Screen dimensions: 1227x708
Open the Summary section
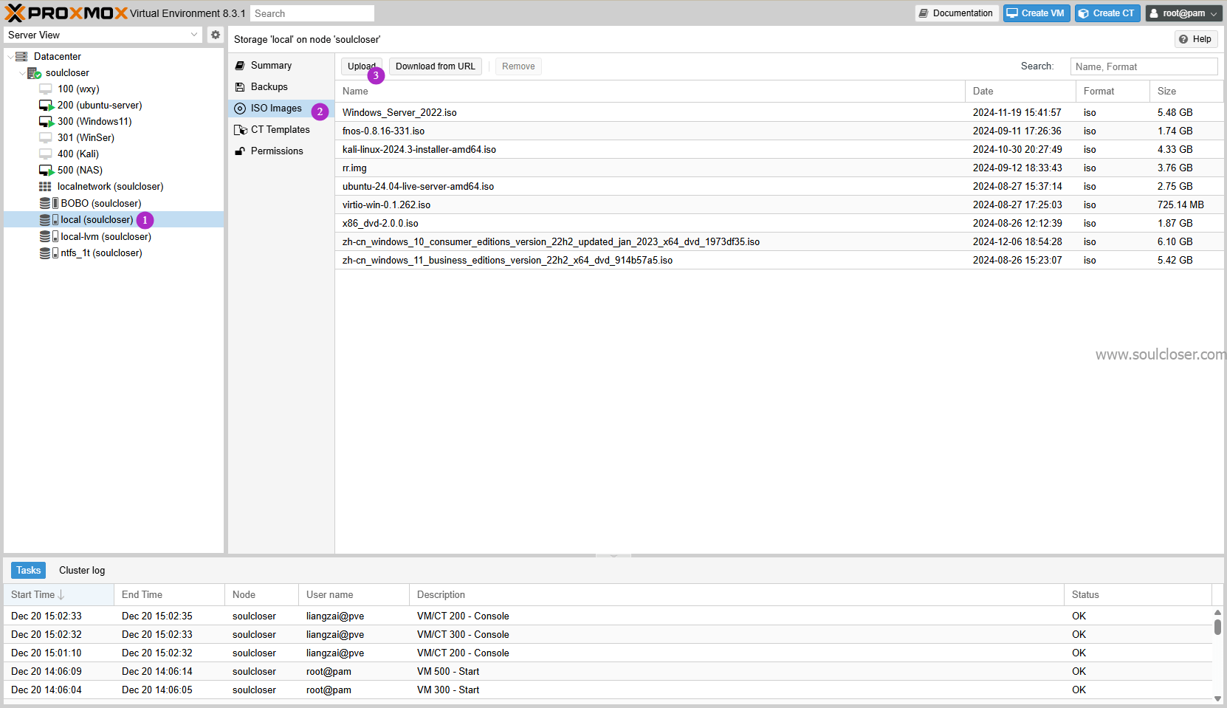coord(281,66)
